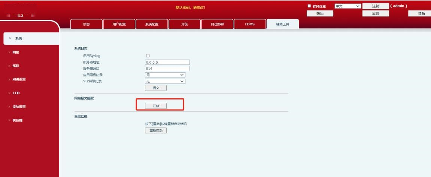This screenshot has width=431, height=177.
Task: Open the 应用层级纪录 dropdown
Action: pyautogui.click(x=165, y=75)
